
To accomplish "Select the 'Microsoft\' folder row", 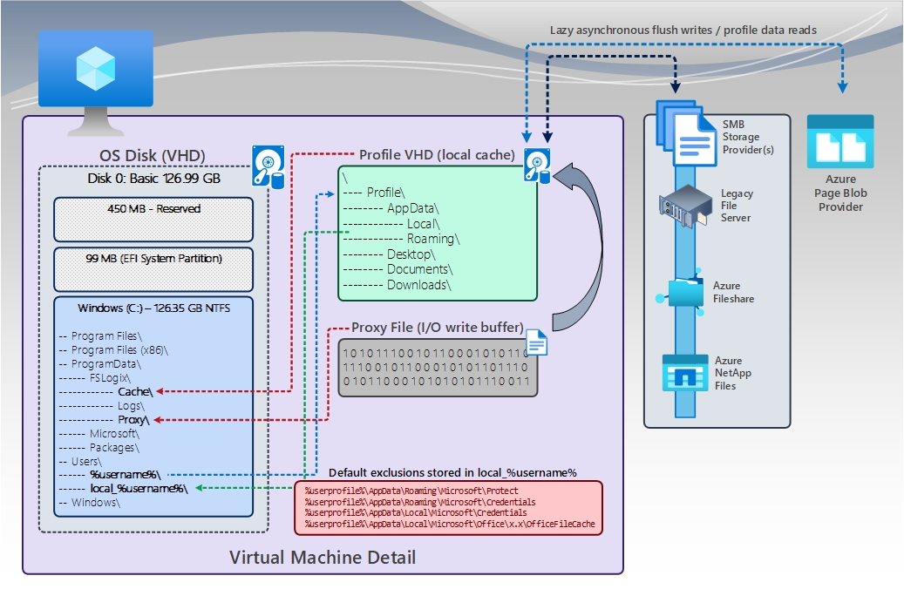I will click(99, 433).
